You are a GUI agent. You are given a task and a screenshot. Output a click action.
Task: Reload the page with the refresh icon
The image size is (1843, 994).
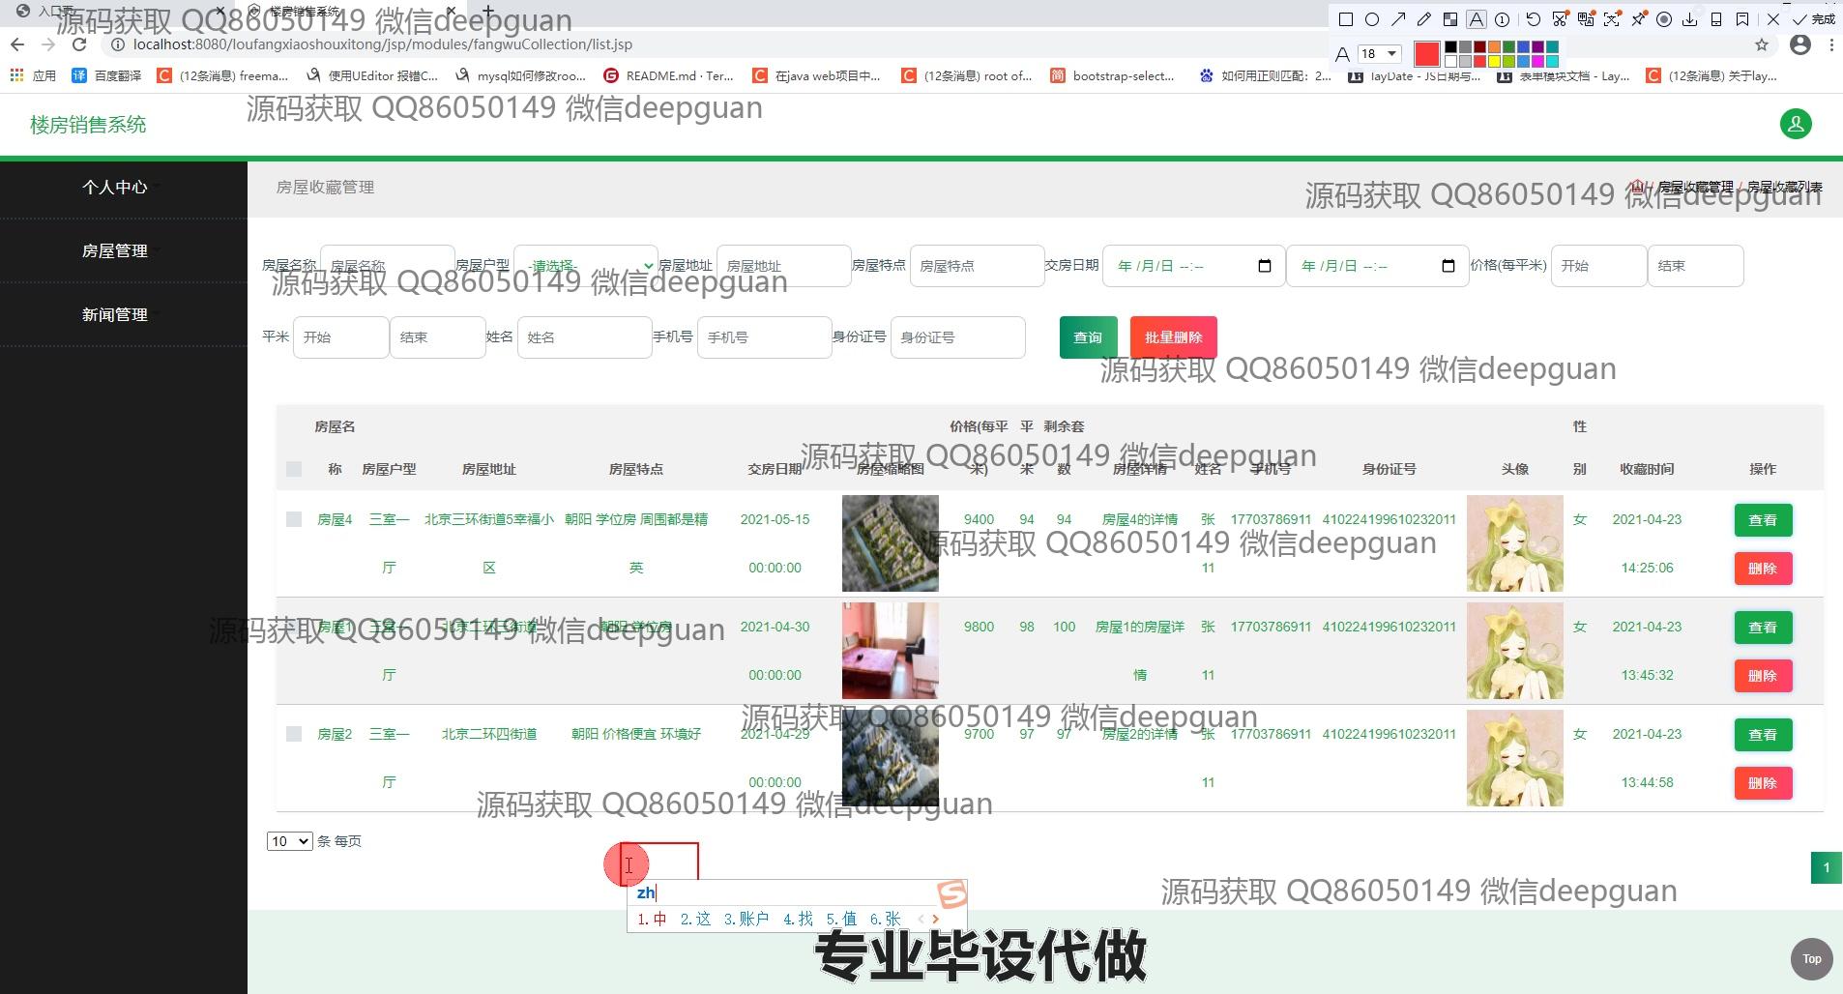click(79, 44)
